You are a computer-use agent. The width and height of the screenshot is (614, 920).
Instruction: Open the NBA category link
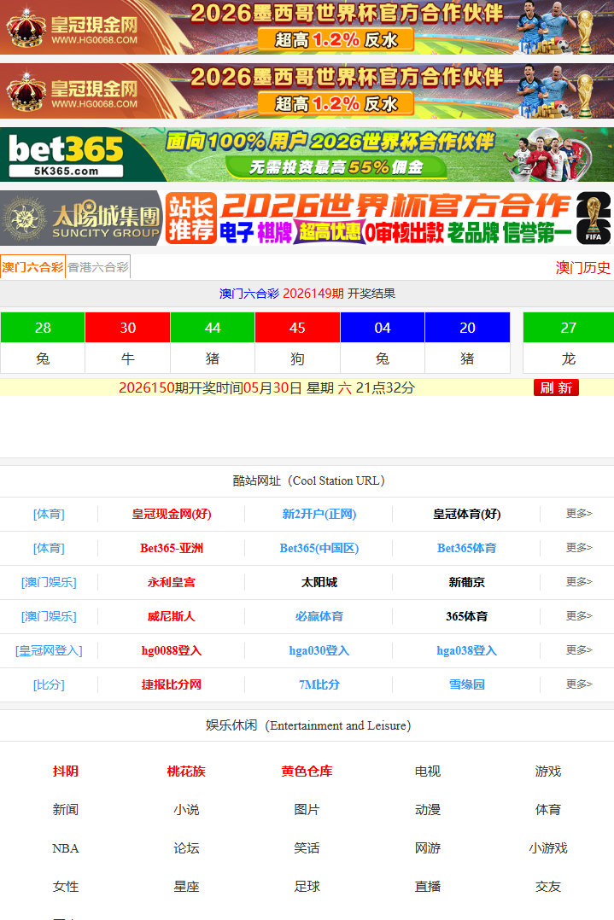(65, 847)
